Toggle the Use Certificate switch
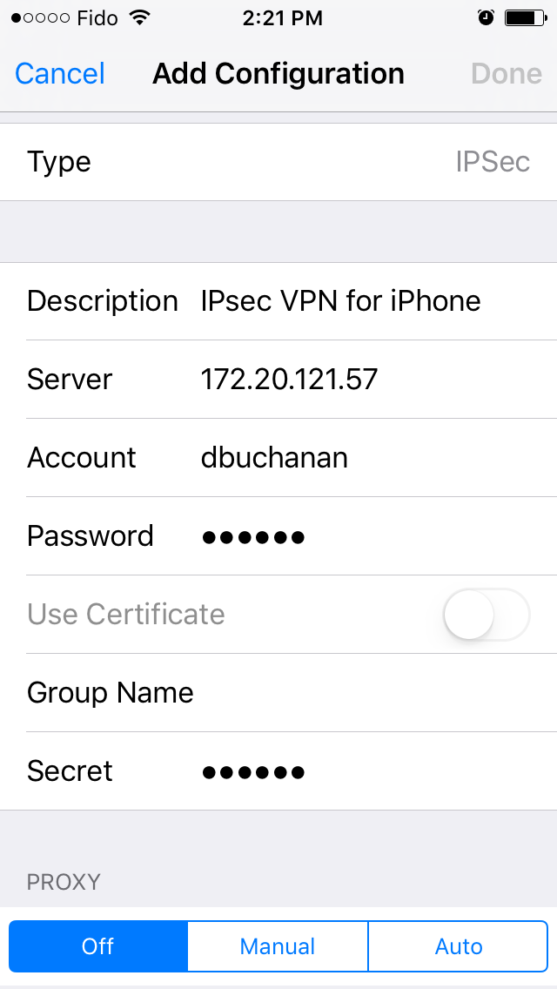Screen dimensions: 557x989 click(x=487, y=615)
